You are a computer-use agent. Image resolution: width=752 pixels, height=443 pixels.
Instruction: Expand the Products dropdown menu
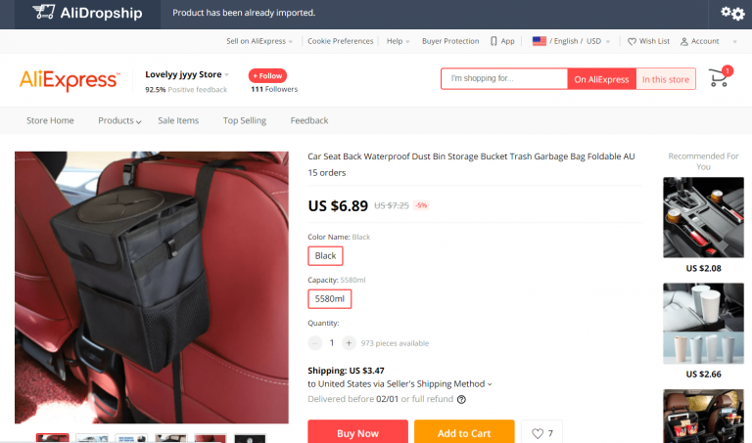point(119,120)
